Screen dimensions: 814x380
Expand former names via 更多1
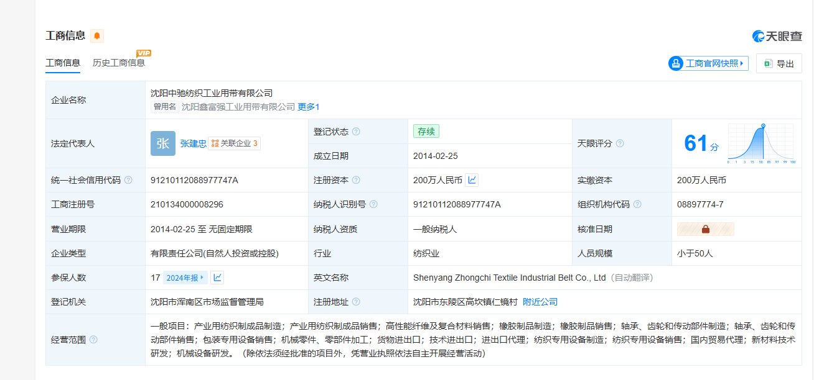pyautogui.click(x=309, y=107)
